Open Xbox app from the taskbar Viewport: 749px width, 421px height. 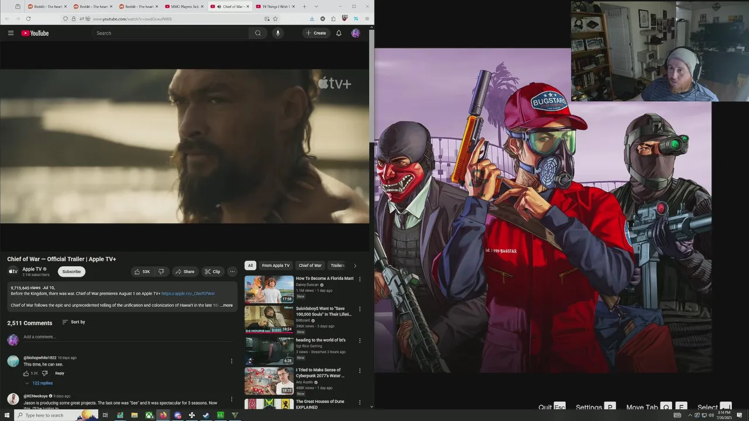click(149, 415)
